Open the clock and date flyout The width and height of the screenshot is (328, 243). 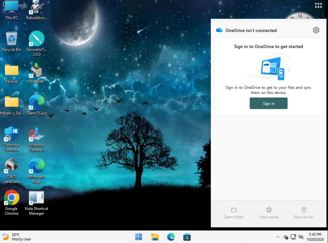315,237
